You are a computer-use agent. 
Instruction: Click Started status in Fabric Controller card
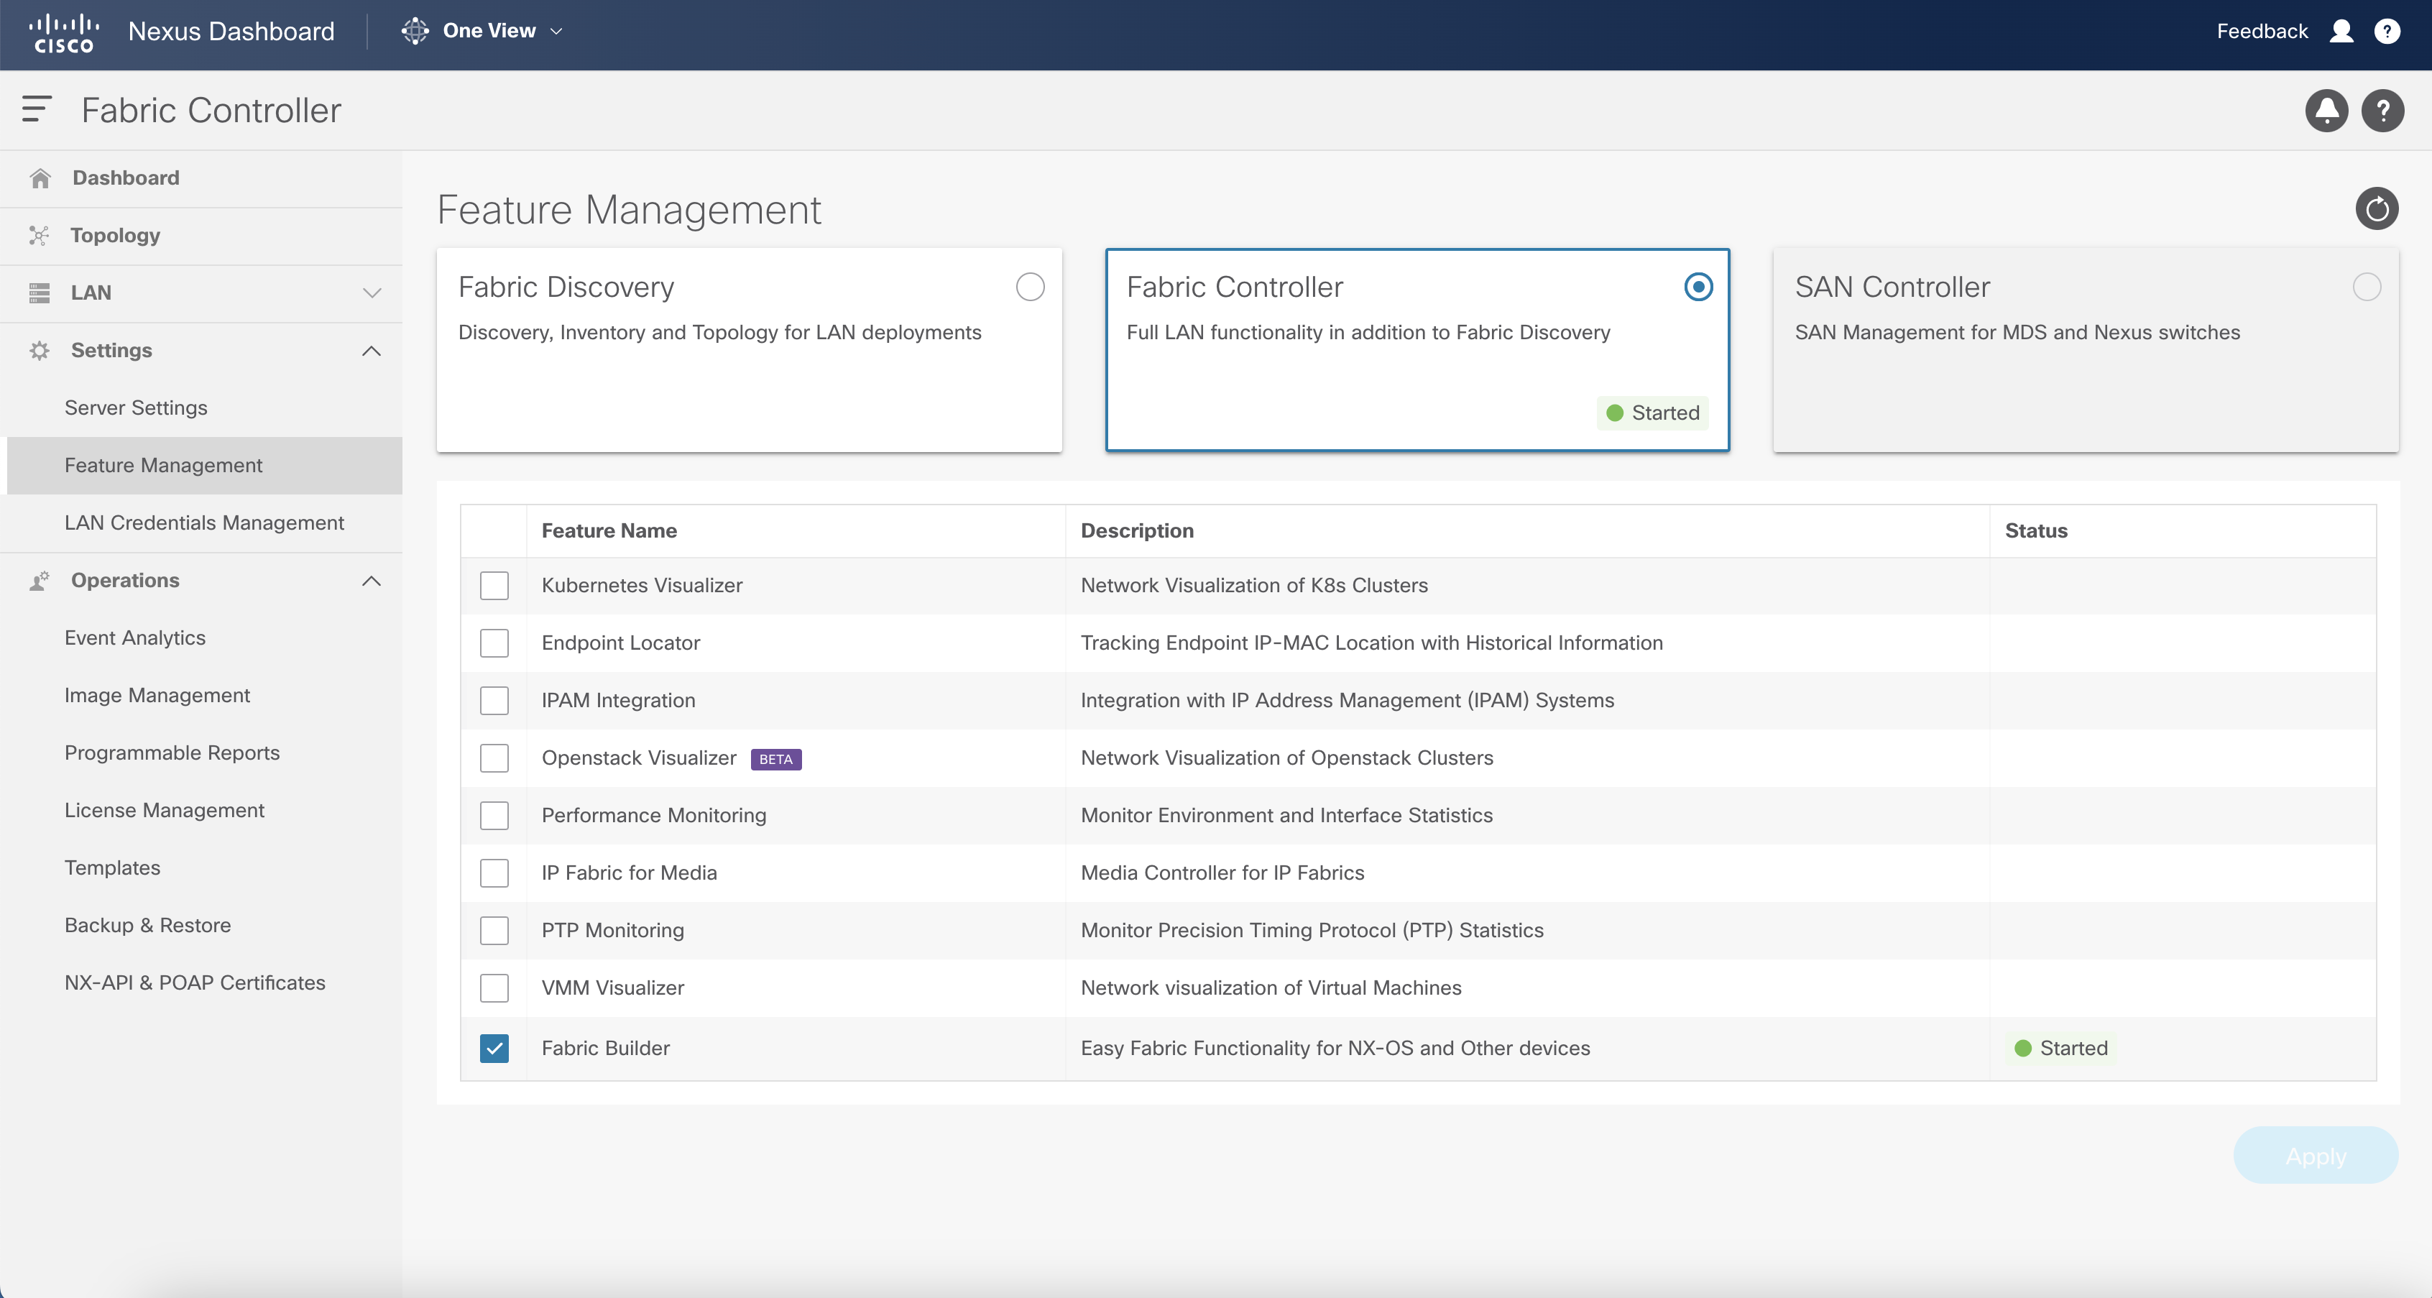click(1652, 413)
